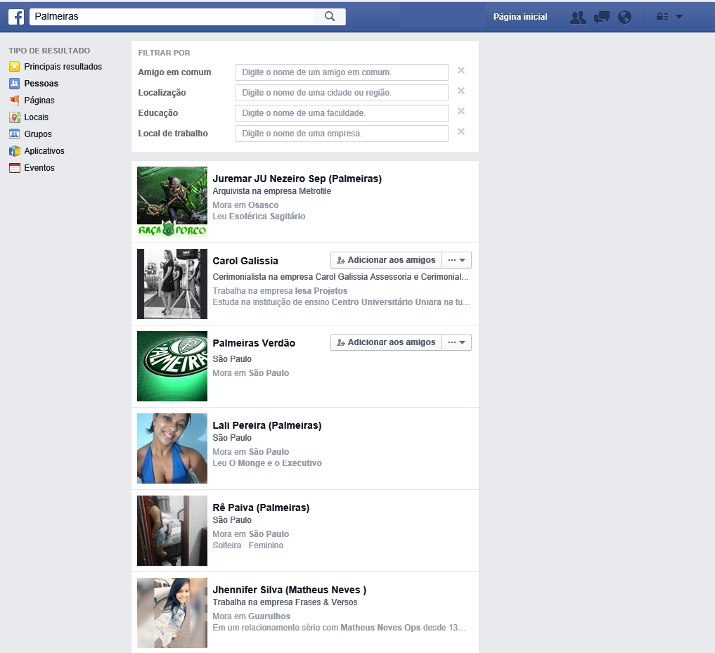Screen dimensions: 715x653
Task: Click the Grupos icon
Action: [15, 134]
